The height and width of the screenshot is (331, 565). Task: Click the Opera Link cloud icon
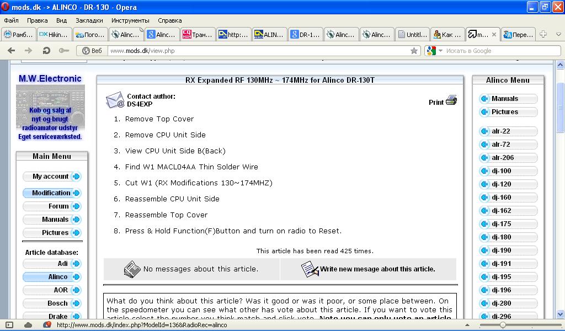28,325
